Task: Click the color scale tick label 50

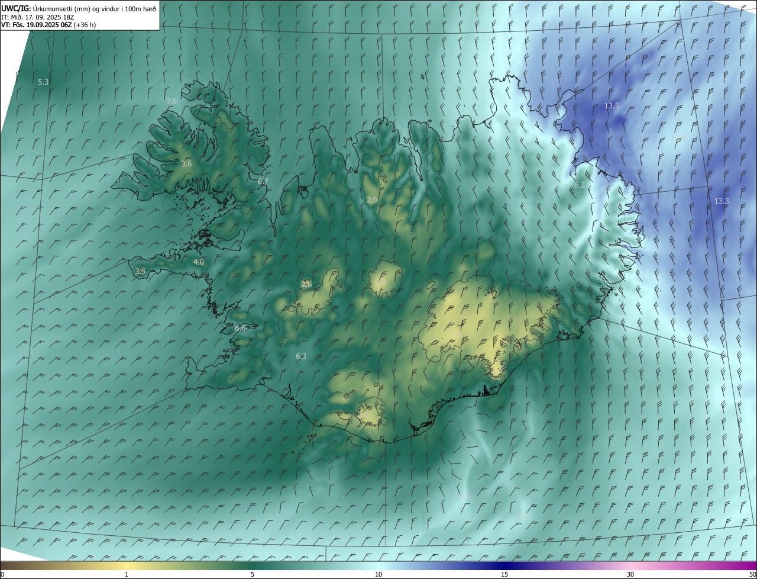Action: coord(752,574)
